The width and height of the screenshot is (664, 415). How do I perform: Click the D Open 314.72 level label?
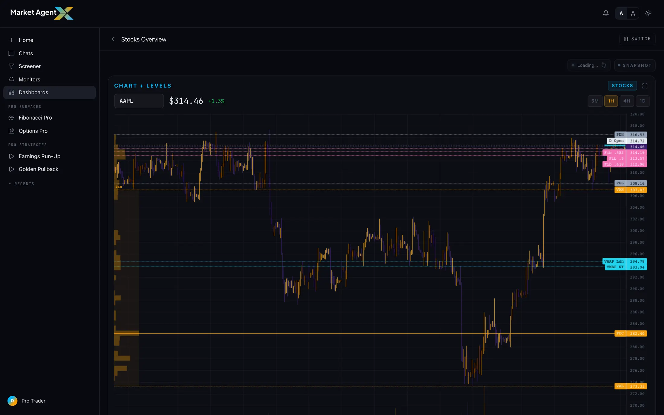(627, 141)
